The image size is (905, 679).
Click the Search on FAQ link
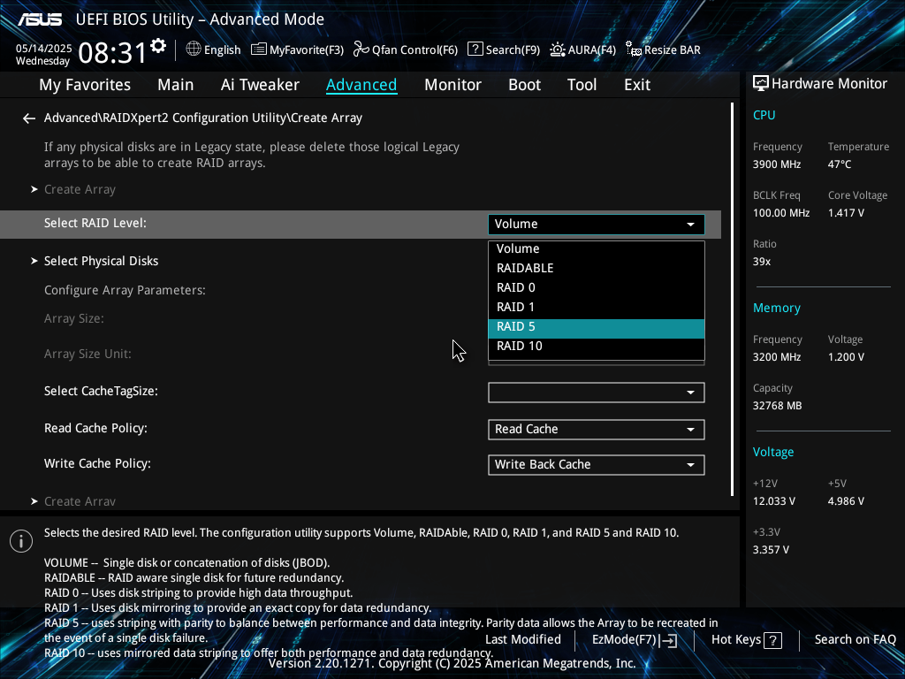[x=855, y=640]
